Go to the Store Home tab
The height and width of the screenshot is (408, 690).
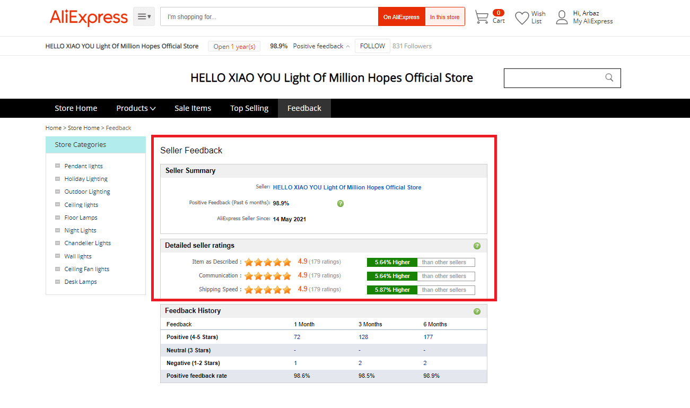coord(76,108)
